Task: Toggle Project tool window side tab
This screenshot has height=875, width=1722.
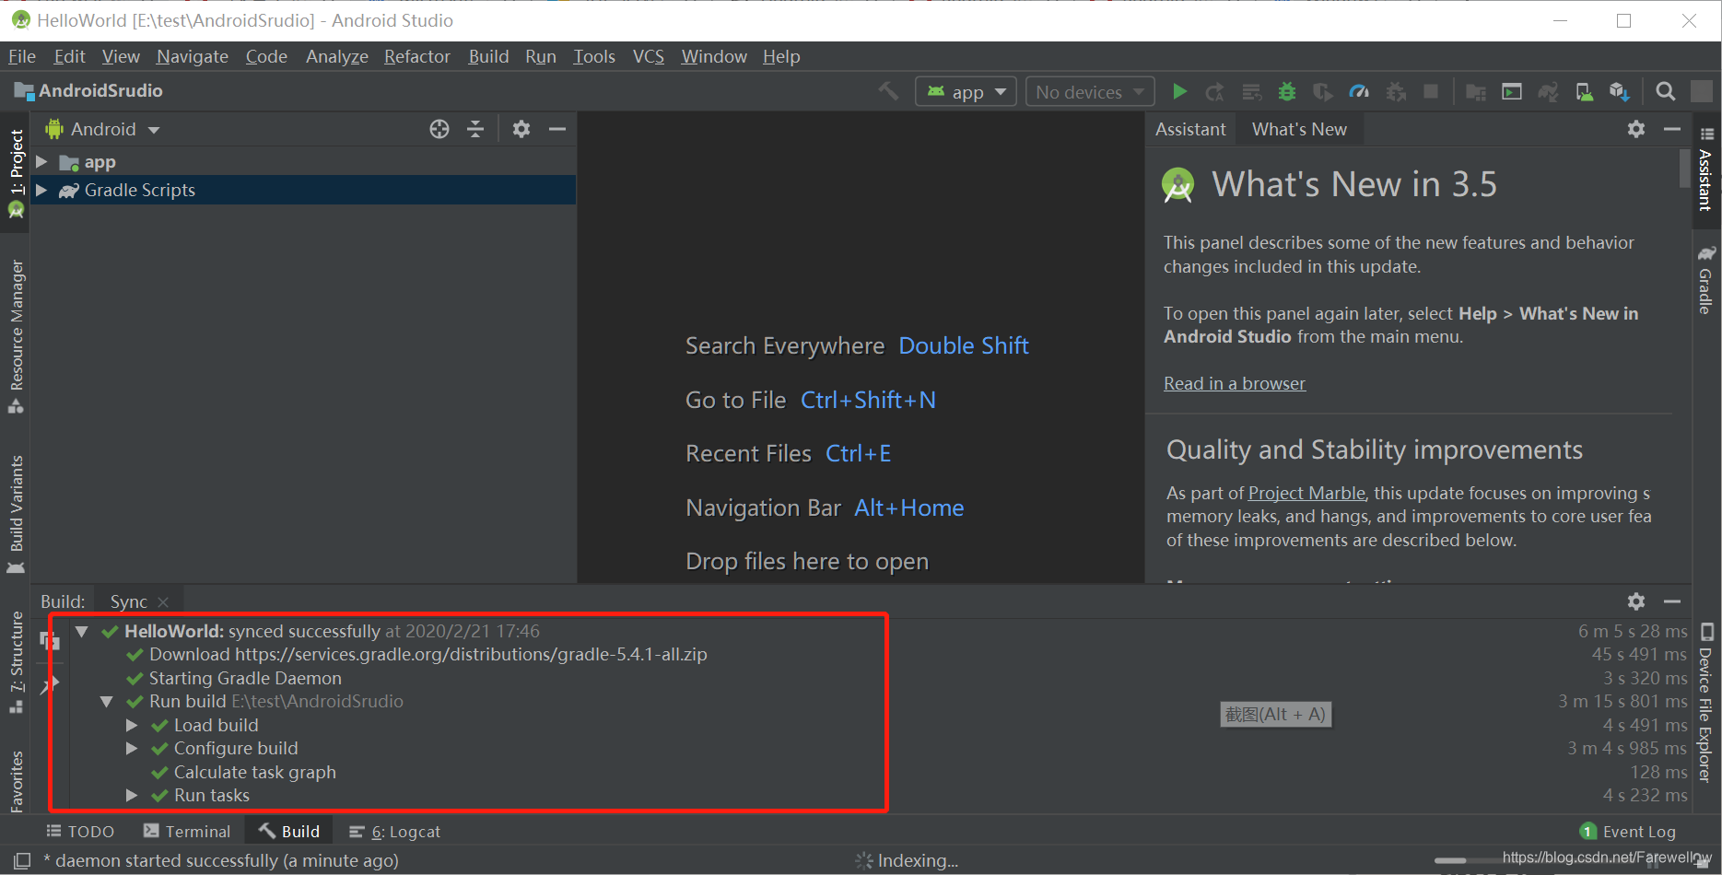Action: (16, 173)
